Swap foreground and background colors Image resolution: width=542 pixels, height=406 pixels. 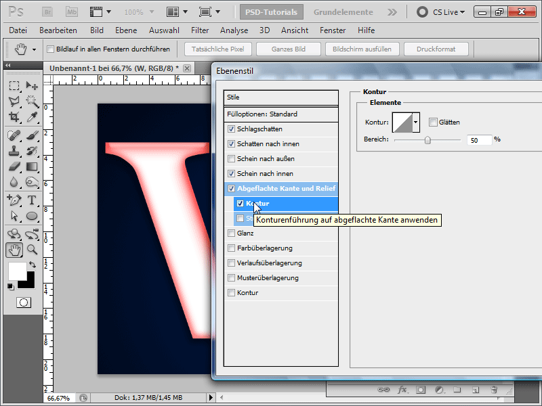33,265
